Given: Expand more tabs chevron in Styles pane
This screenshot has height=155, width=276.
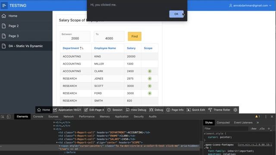Looking at the screenshot, I should (258, 122).
